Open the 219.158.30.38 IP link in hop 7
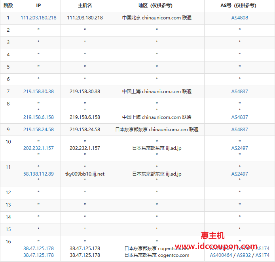The image size is (275, 262). pos(38,92)
